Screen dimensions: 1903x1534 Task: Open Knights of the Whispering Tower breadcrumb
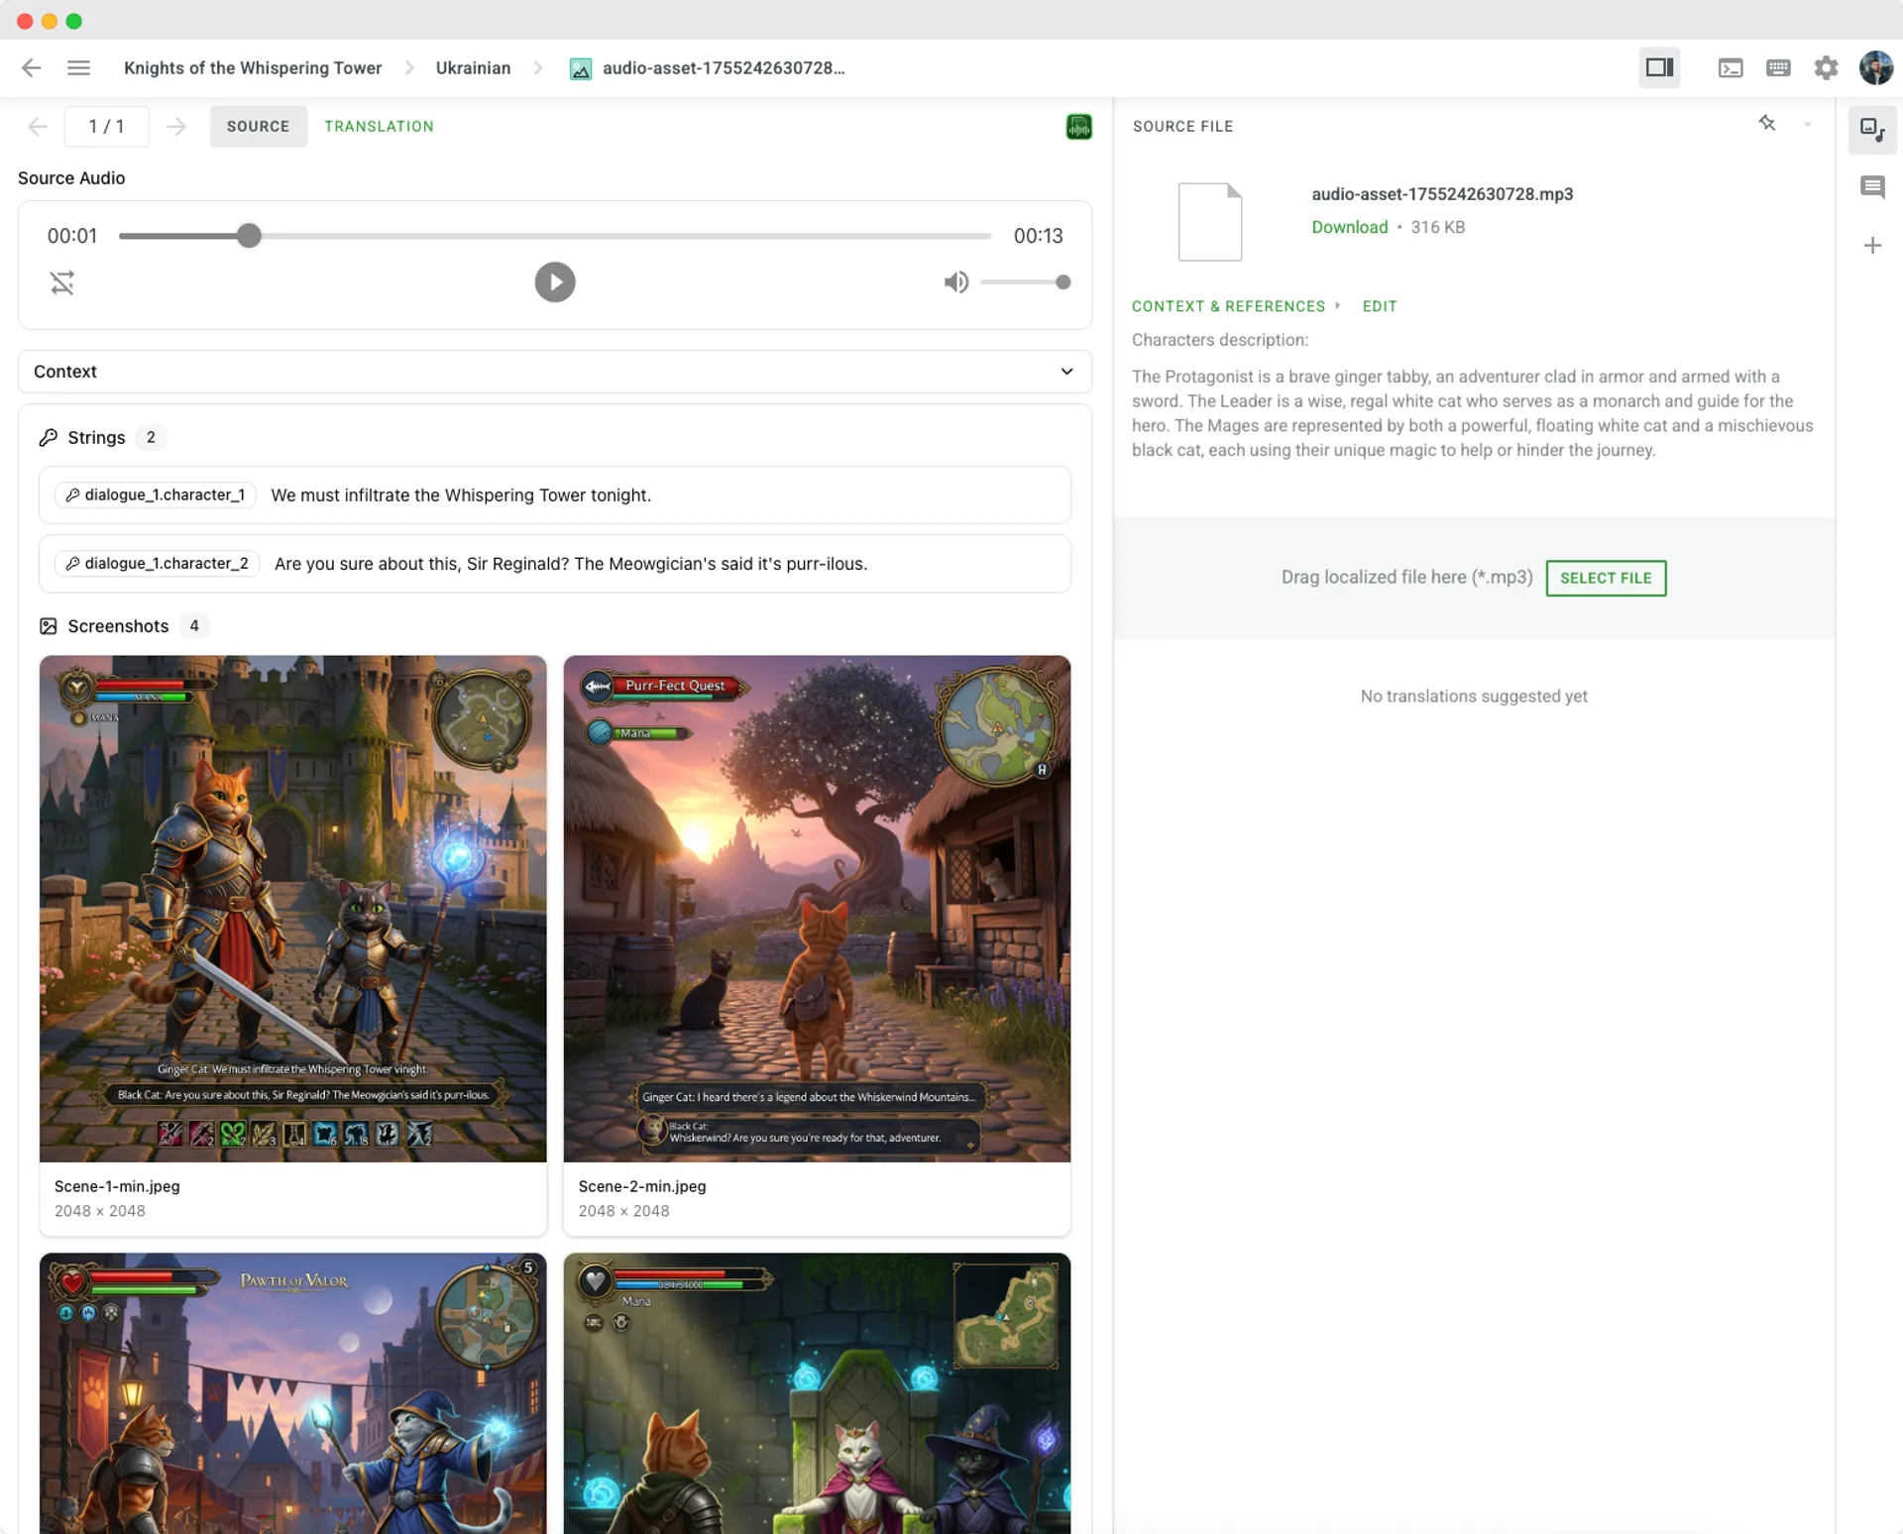pos(253,67)
